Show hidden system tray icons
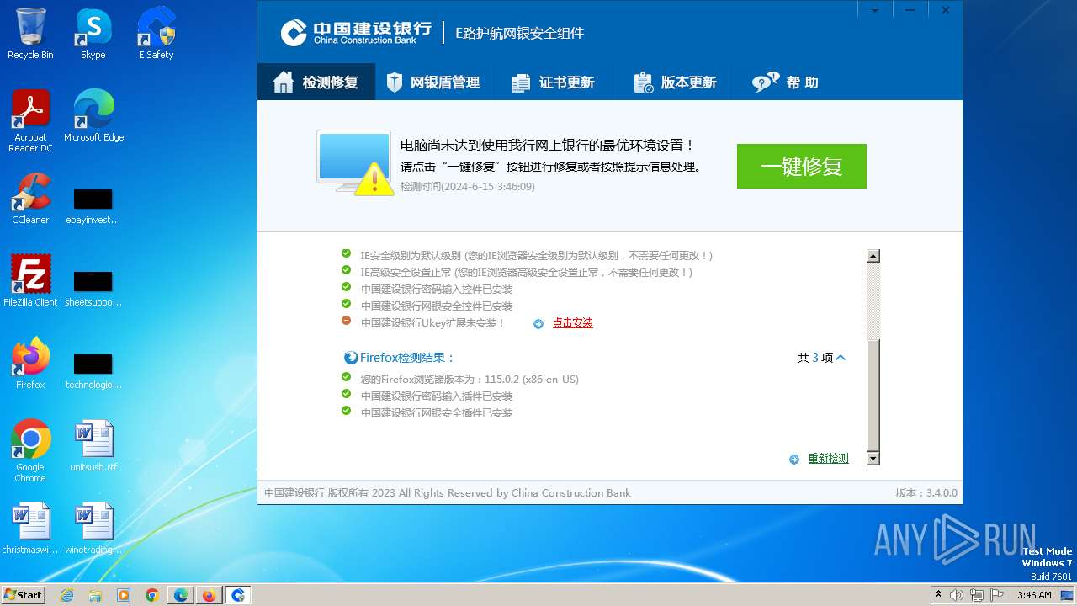 [938, 595]
